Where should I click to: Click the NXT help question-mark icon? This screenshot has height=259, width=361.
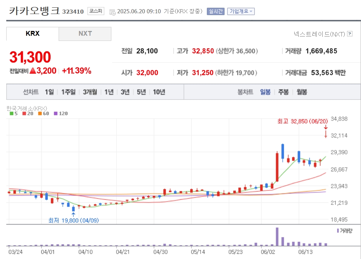point(350,34)
